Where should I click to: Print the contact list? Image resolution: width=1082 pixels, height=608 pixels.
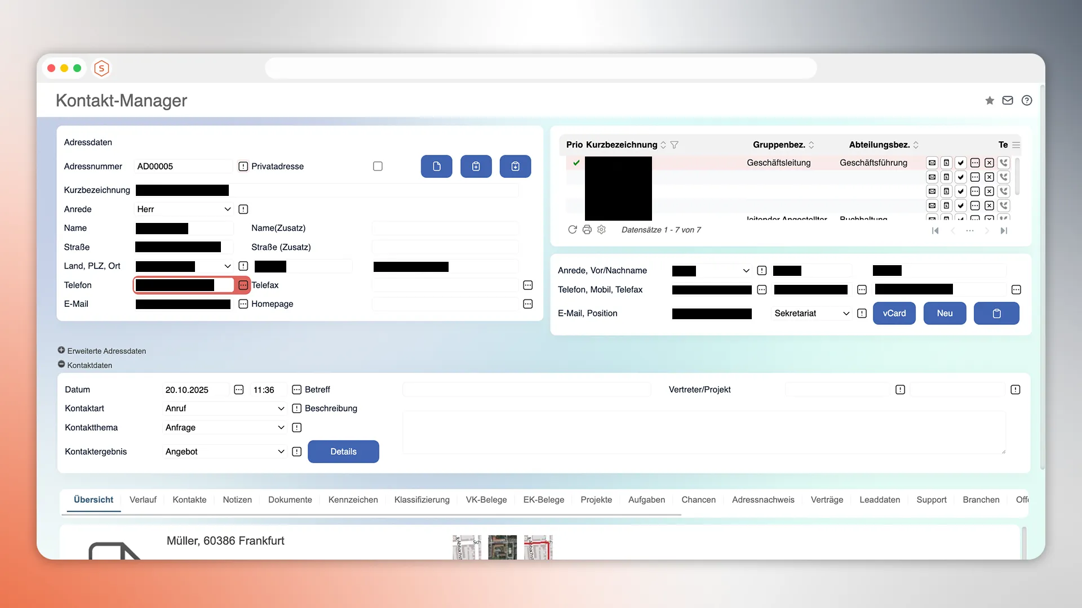(587, 230)
